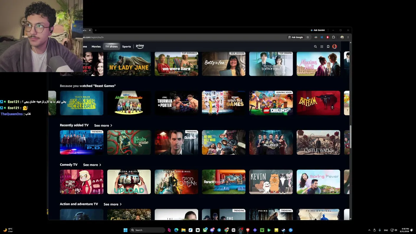The height and width of the screenshot is (234, 416).
Task: Open the Alliance thumbnail
Action: click(271, 142)
